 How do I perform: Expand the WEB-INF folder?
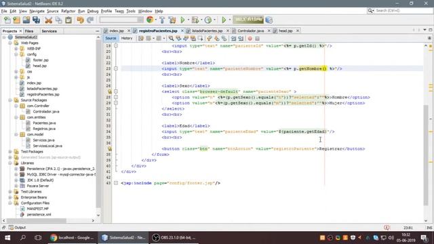pyautogui.click(x=16, y=49)
